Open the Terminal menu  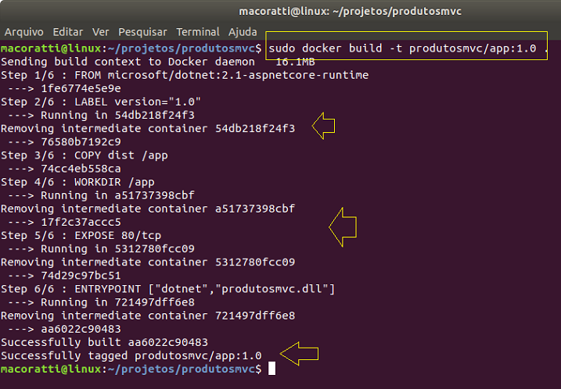[198, 32]
